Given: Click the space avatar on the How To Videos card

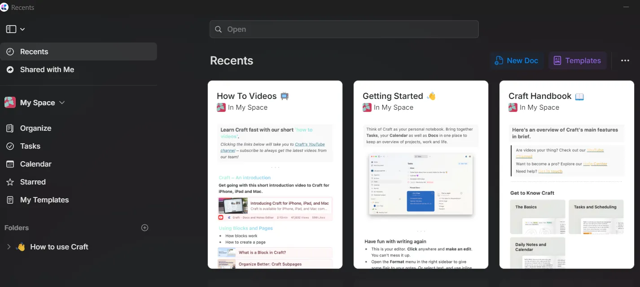Looking at the screenshot, I should (x=221, y=107).
